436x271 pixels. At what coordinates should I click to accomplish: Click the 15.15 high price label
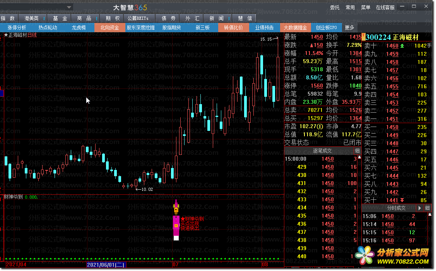(266, 39)
